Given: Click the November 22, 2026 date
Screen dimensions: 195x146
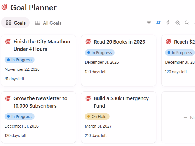Looking at the screenshot, I should (22, 69).
